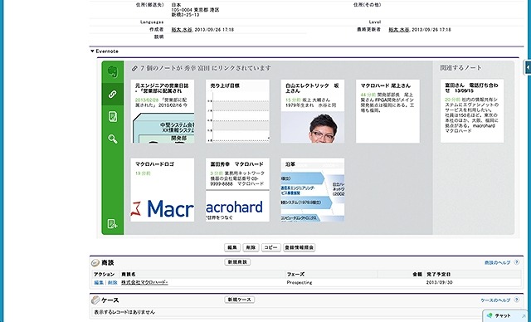
Task: Sort by 商談名 column header
Action: 129,274
